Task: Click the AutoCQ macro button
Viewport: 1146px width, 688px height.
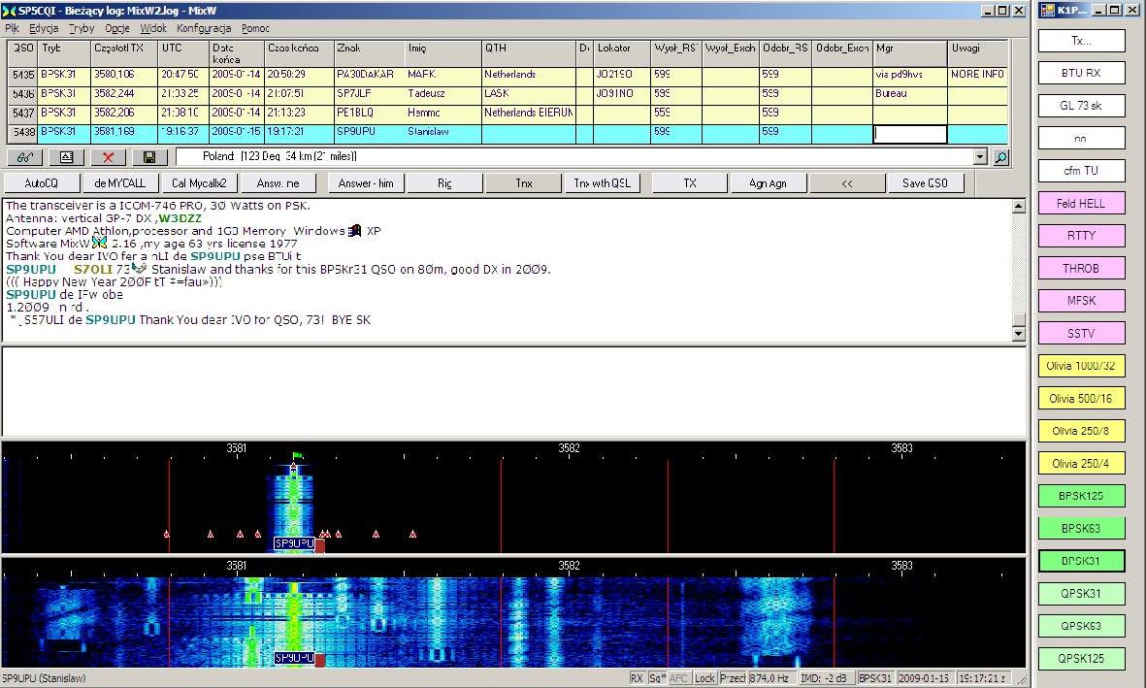Action: (x=41, y=183)
